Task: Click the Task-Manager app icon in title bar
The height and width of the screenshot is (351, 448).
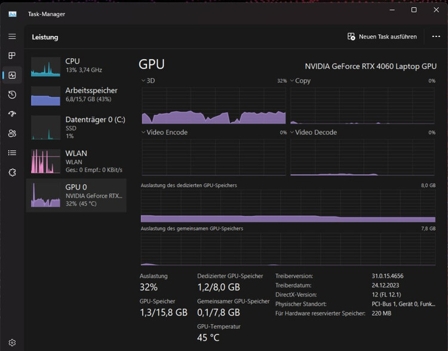Action: pyautogui.click(x=13, y=14)
